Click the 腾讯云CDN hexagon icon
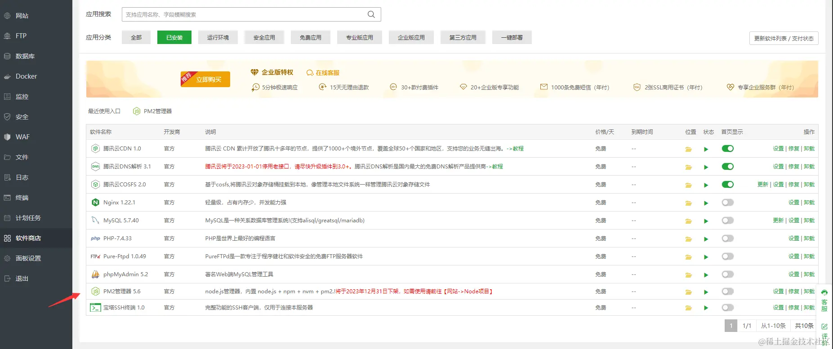The height and width of the screenshot is (349, 833). (95, 148)
